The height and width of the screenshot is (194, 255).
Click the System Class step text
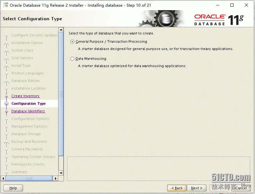point(22,50)
